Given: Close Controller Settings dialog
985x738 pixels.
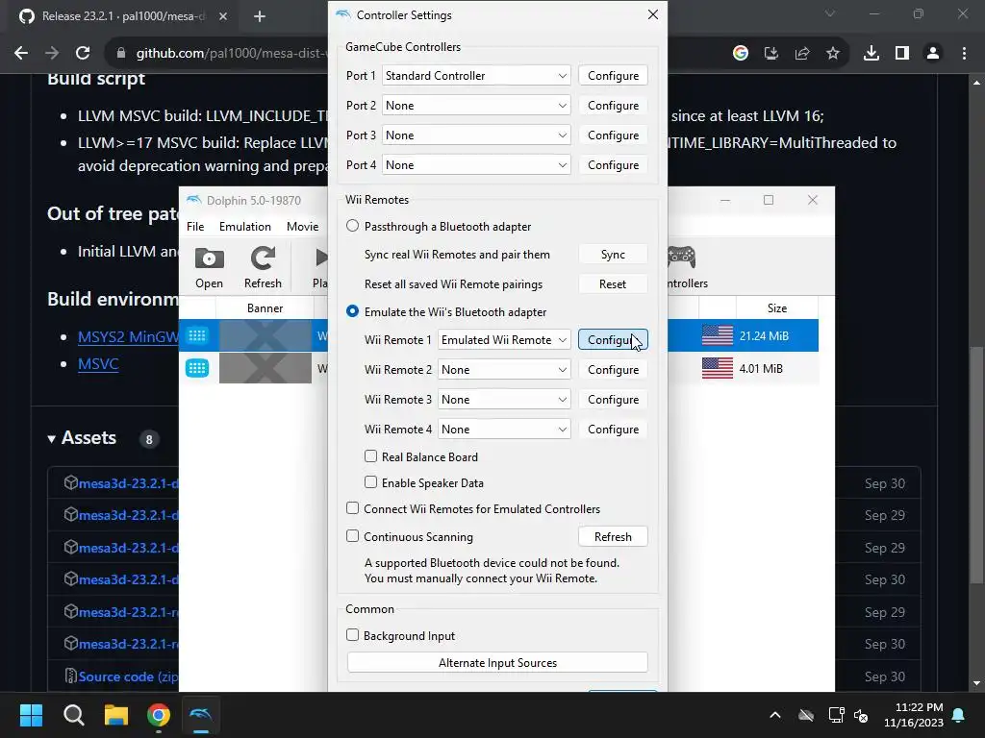Looking at the screenshot, I should click(x=653, y=14).
